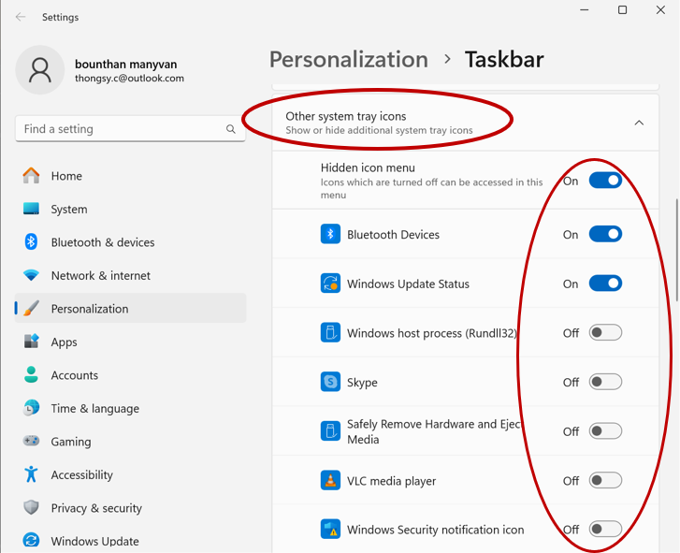Viewport: 680px width, 553px height.
Task: Disable the Bluetooth Devices toggle
Action: tap(605, 234)
